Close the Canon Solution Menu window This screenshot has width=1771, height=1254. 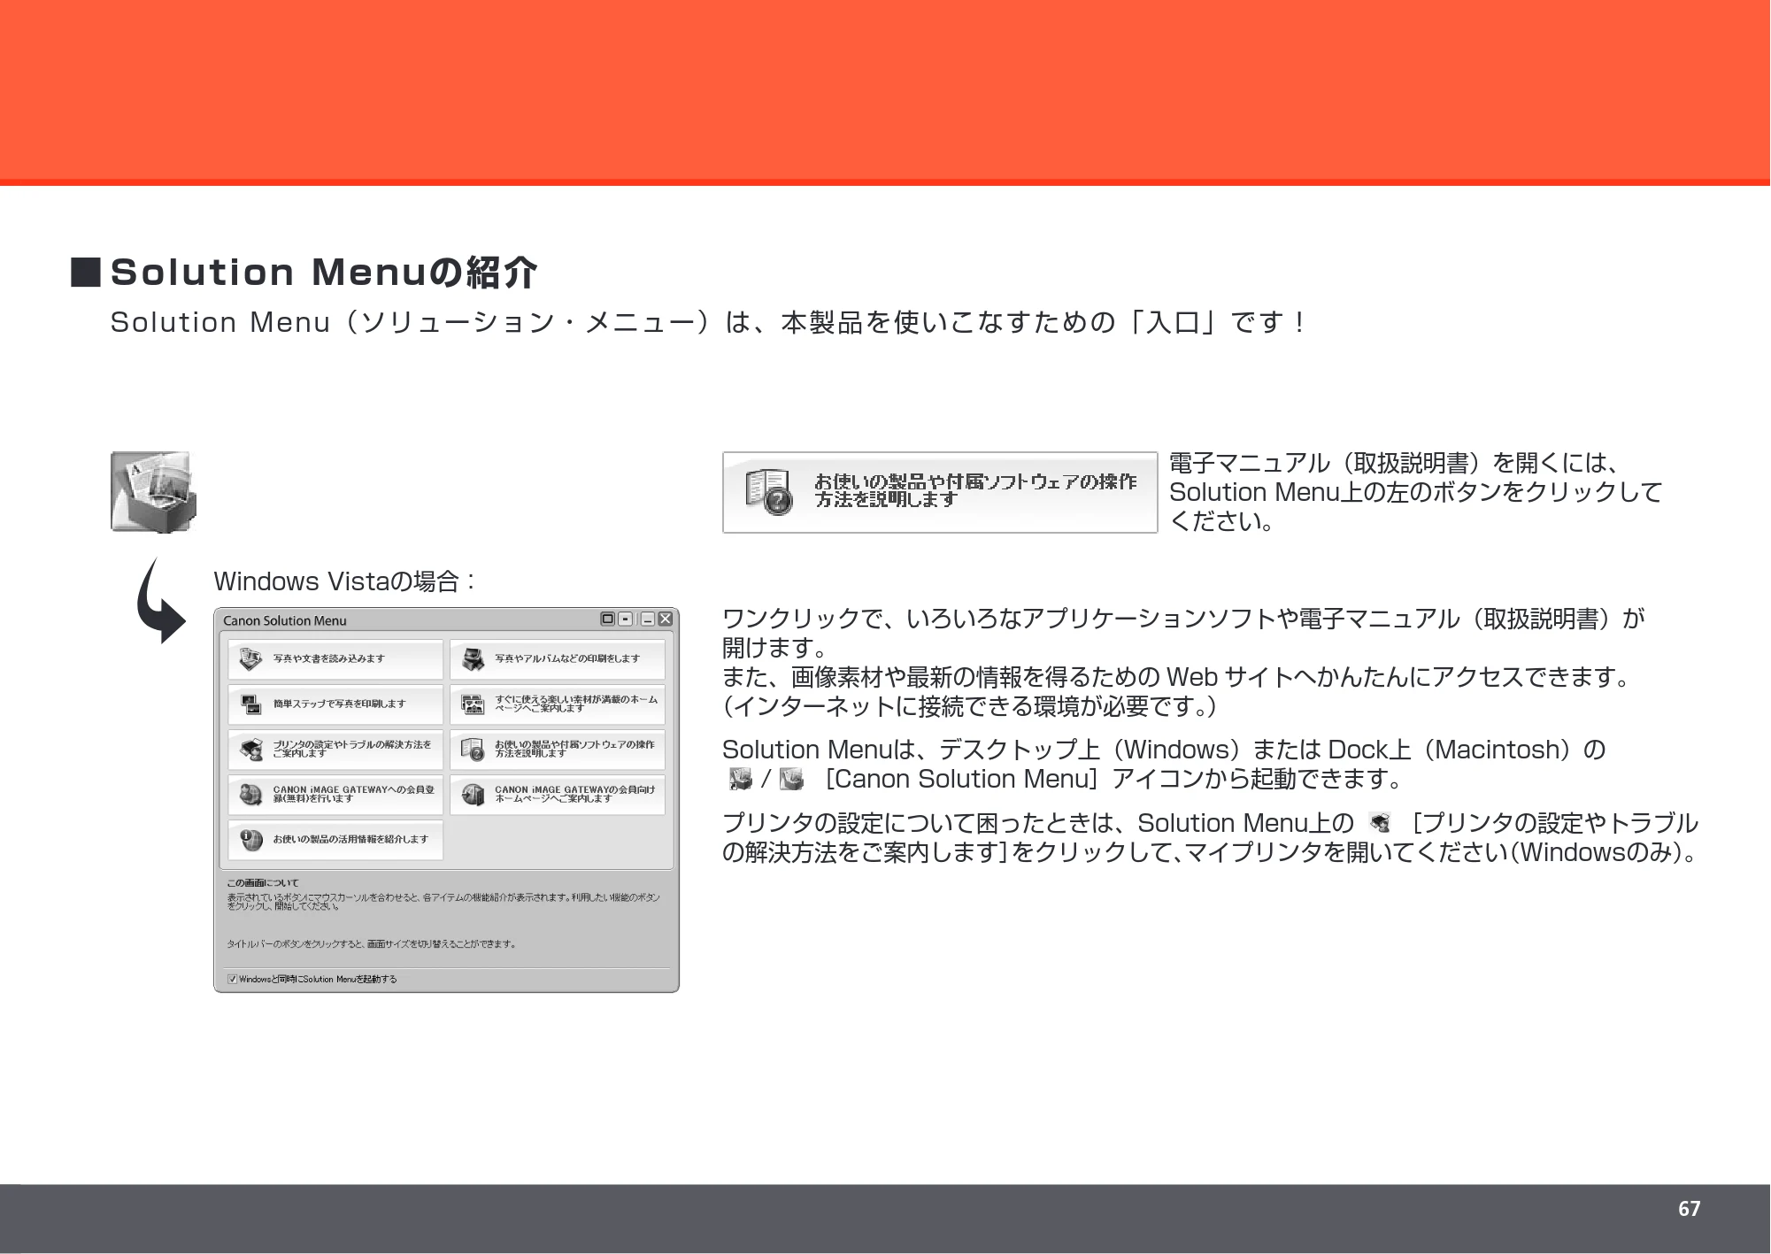tap(666, 619)
